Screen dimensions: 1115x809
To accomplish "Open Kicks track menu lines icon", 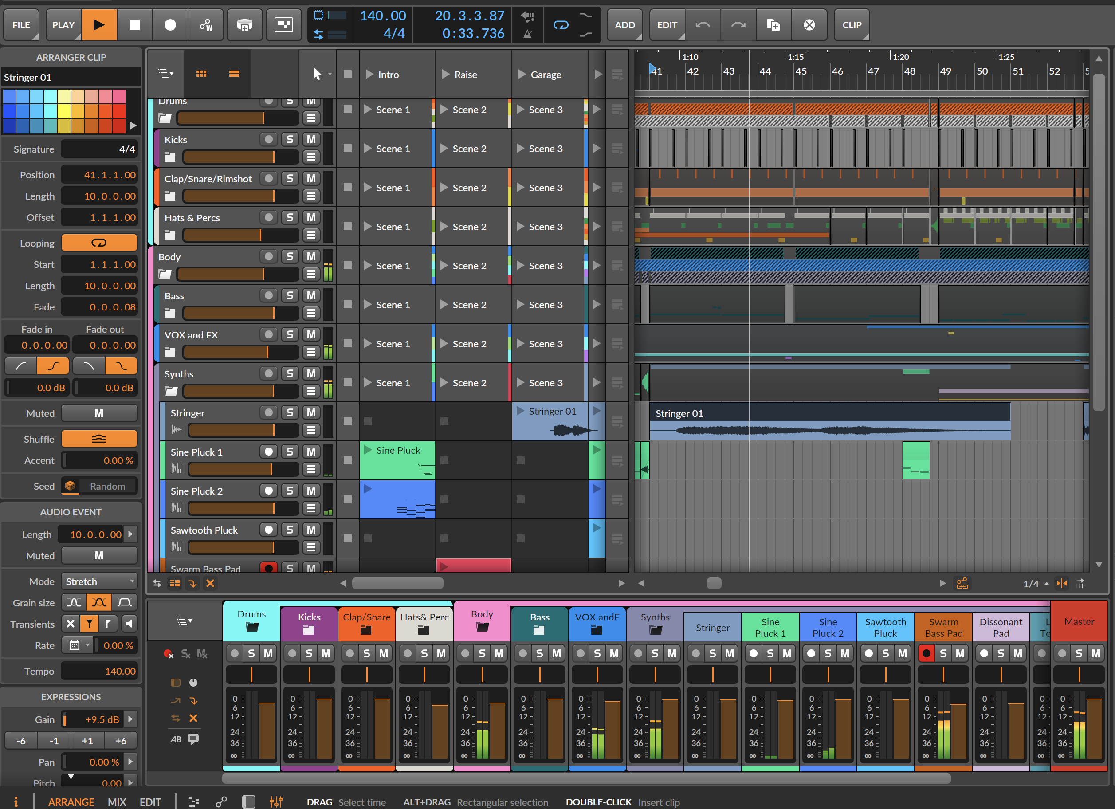I will 311,157.
